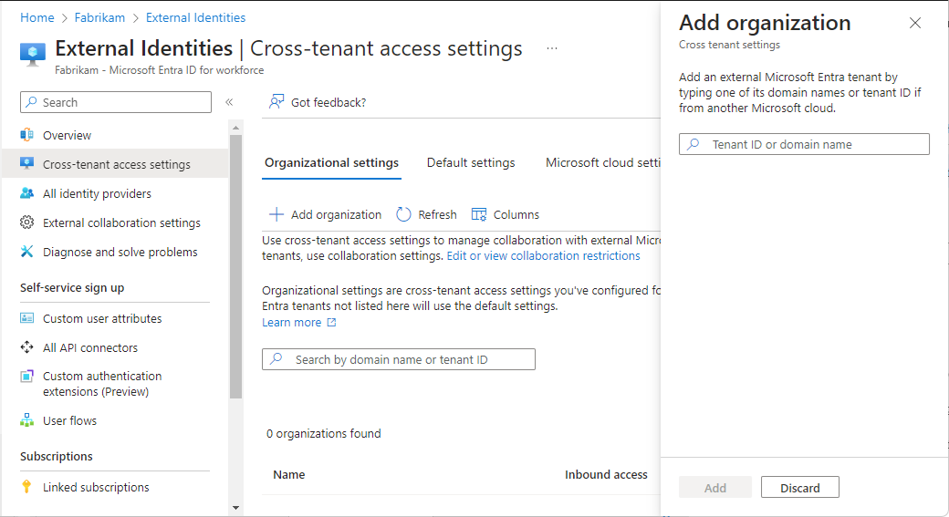Collapse the sidebar navigation menu

tap(229, 102)
